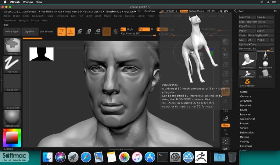Open the Texture Off selector

[x=12, y=101]
